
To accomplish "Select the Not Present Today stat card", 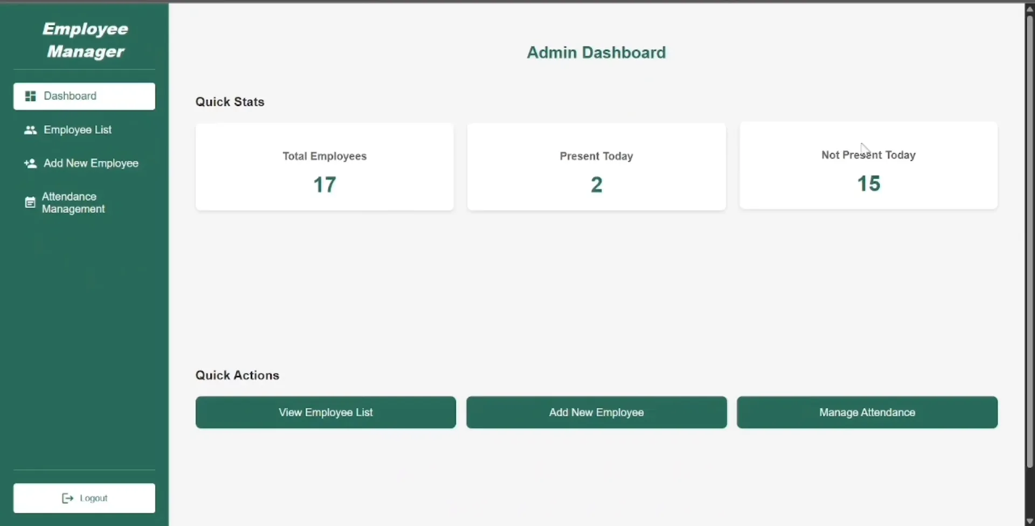I will [x=868, y=166].
